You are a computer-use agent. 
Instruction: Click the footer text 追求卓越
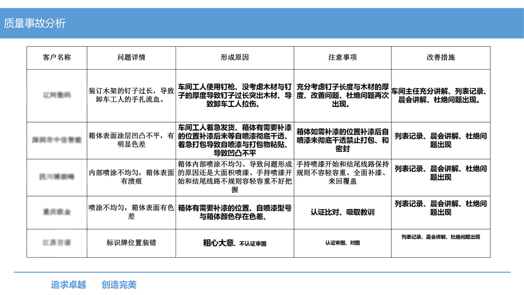[69, 285]
